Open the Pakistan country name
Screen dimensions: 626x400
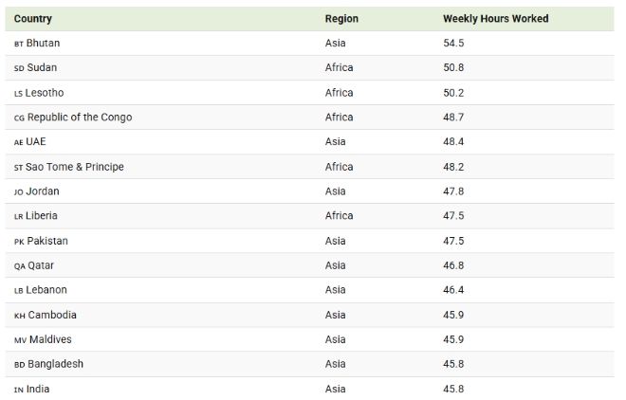coord(47,241)
